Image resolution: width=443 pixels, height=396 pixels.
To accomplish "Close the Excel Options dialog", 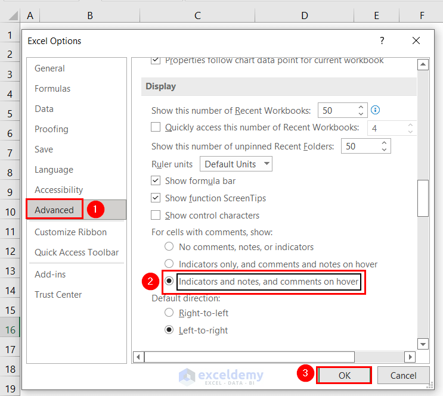I will (x=416, y=40).
